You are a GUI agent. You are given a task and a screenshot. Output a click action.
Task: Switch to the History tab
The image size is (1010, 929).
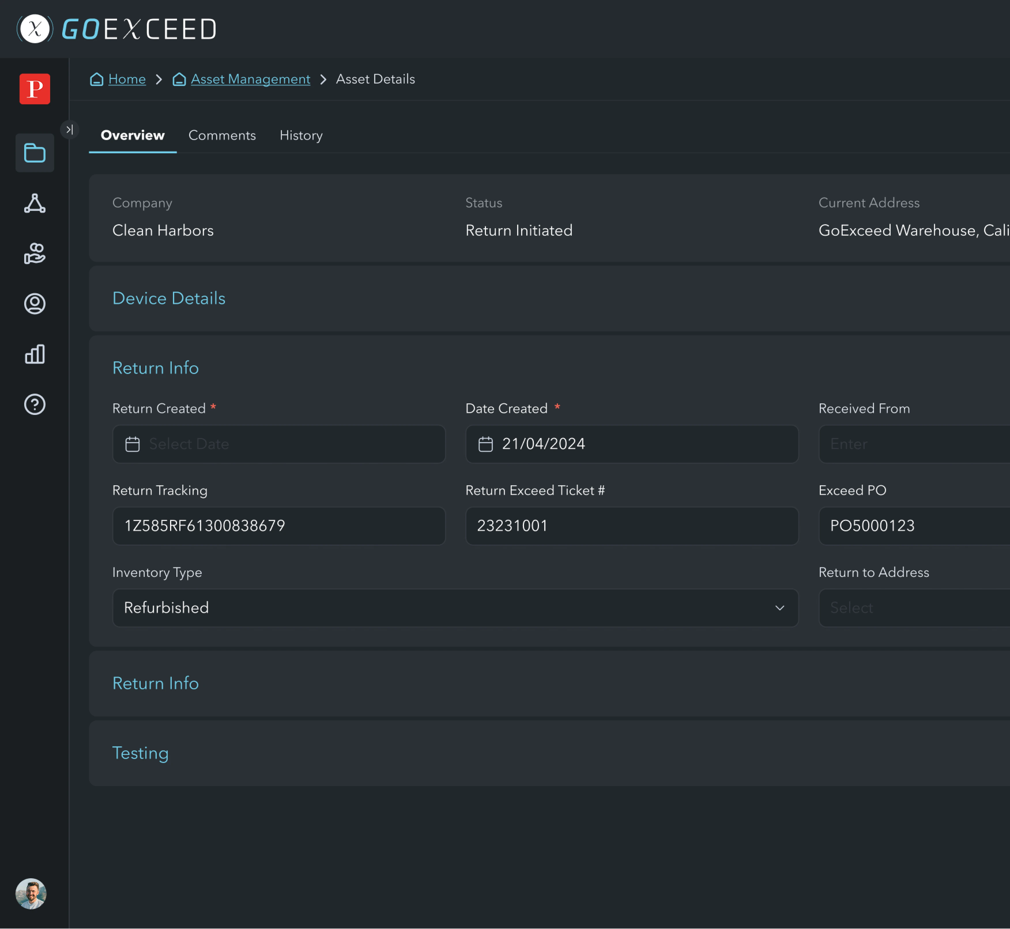[301, 135]
